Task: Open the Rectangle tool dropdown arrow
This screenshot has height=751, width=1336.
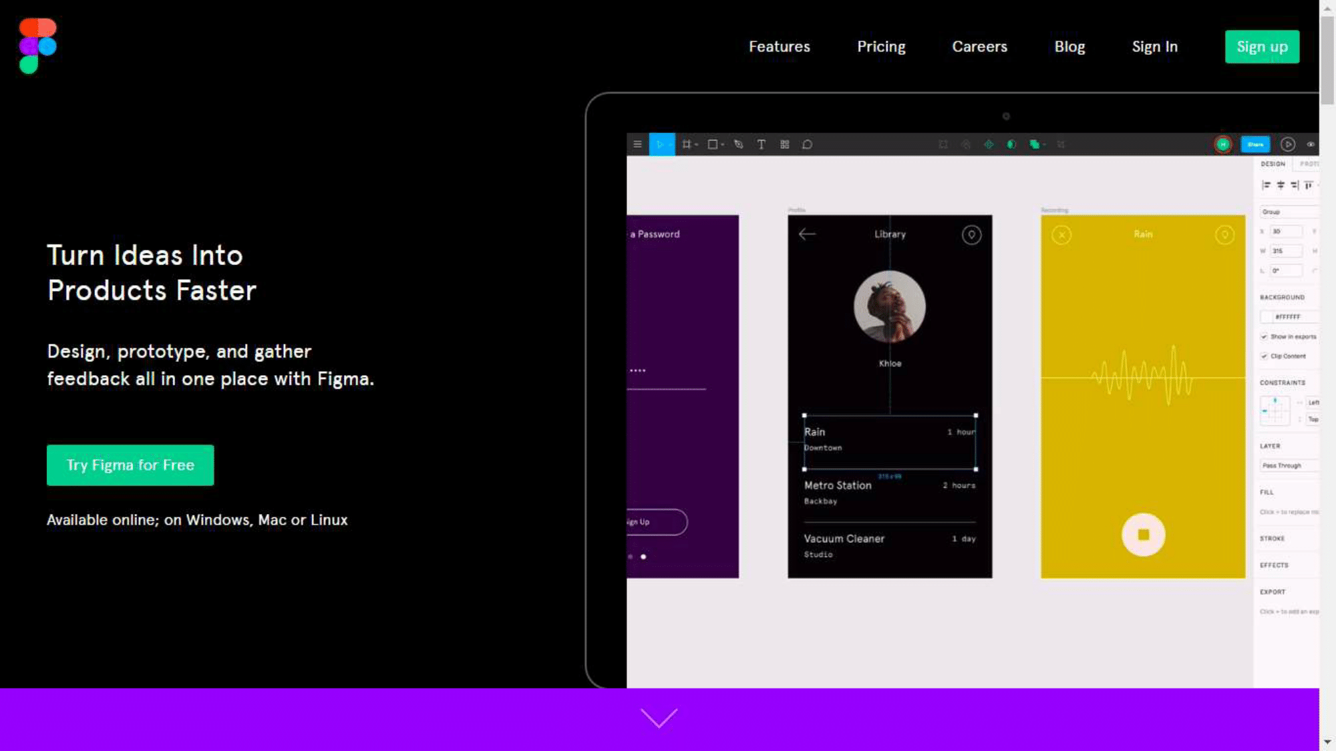Action: click(x=723, y=145)
